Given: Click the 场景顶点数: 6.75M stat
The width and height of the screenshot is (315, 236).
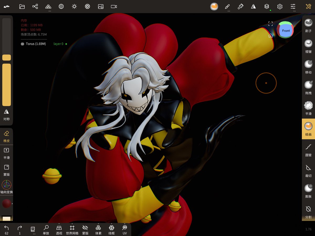Looking at the screenshot, I should click(34, 34).
